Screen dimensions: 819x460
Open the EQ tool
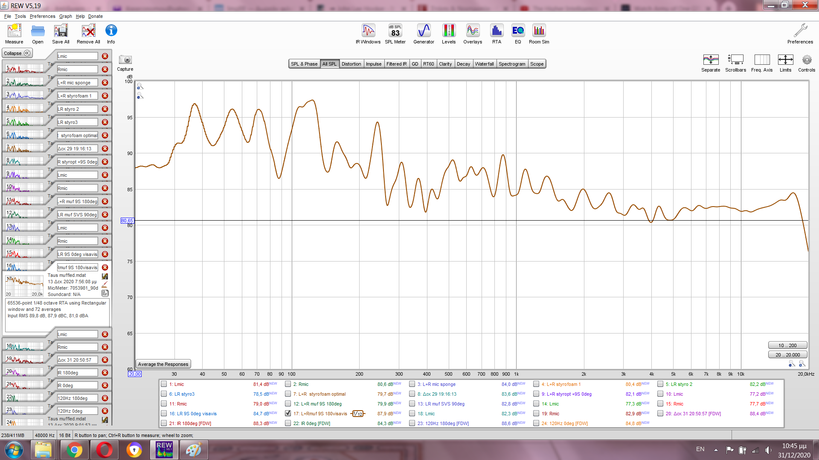518,34
